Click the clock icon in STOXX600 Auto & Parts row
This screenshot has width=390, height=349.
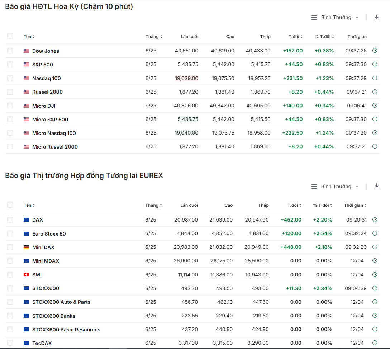(x=375, y=302)
